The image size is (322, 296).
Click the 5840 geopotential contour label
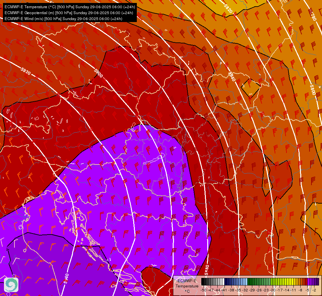[232, 76]
